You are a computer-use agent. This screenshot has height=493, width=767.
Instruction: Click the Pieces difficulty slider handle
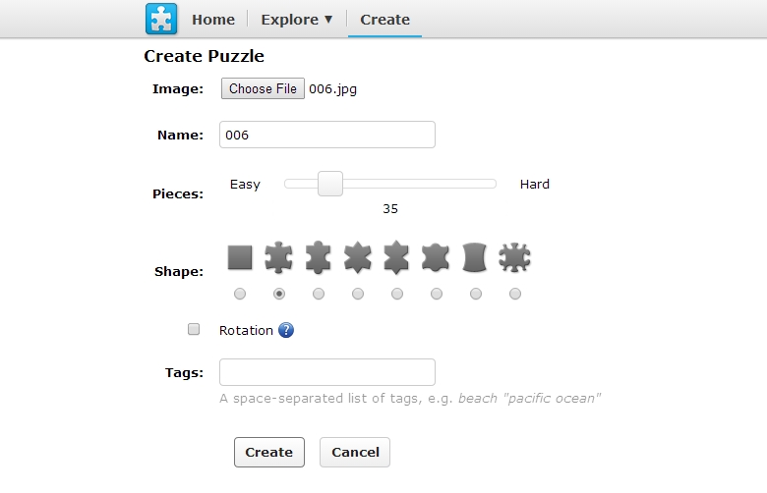coord(330,184)
